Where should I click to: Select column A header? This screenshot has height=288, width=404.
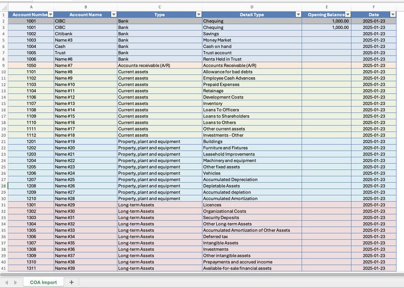[x=31, y=7]
